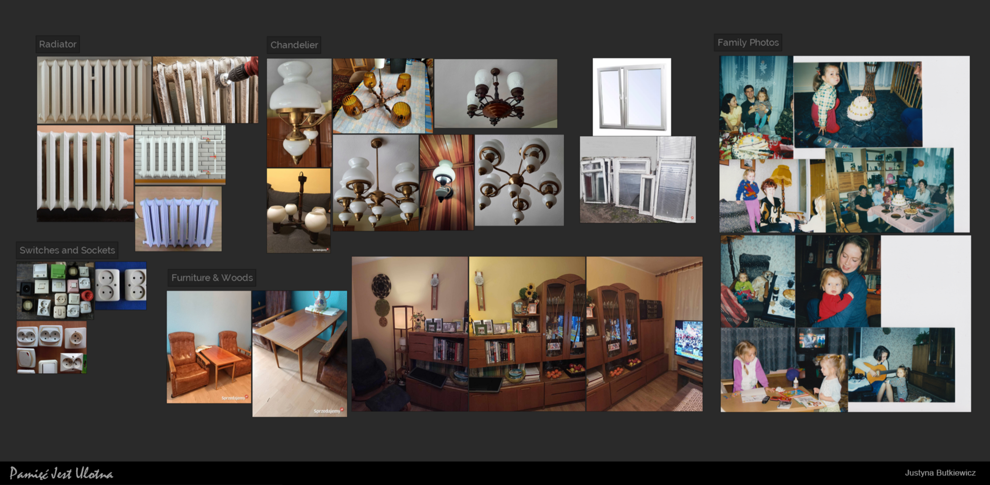The image size is (990, 485).
Task: Select the guitar player family photo
Action: pyautogui.click(x=901, y=365)
